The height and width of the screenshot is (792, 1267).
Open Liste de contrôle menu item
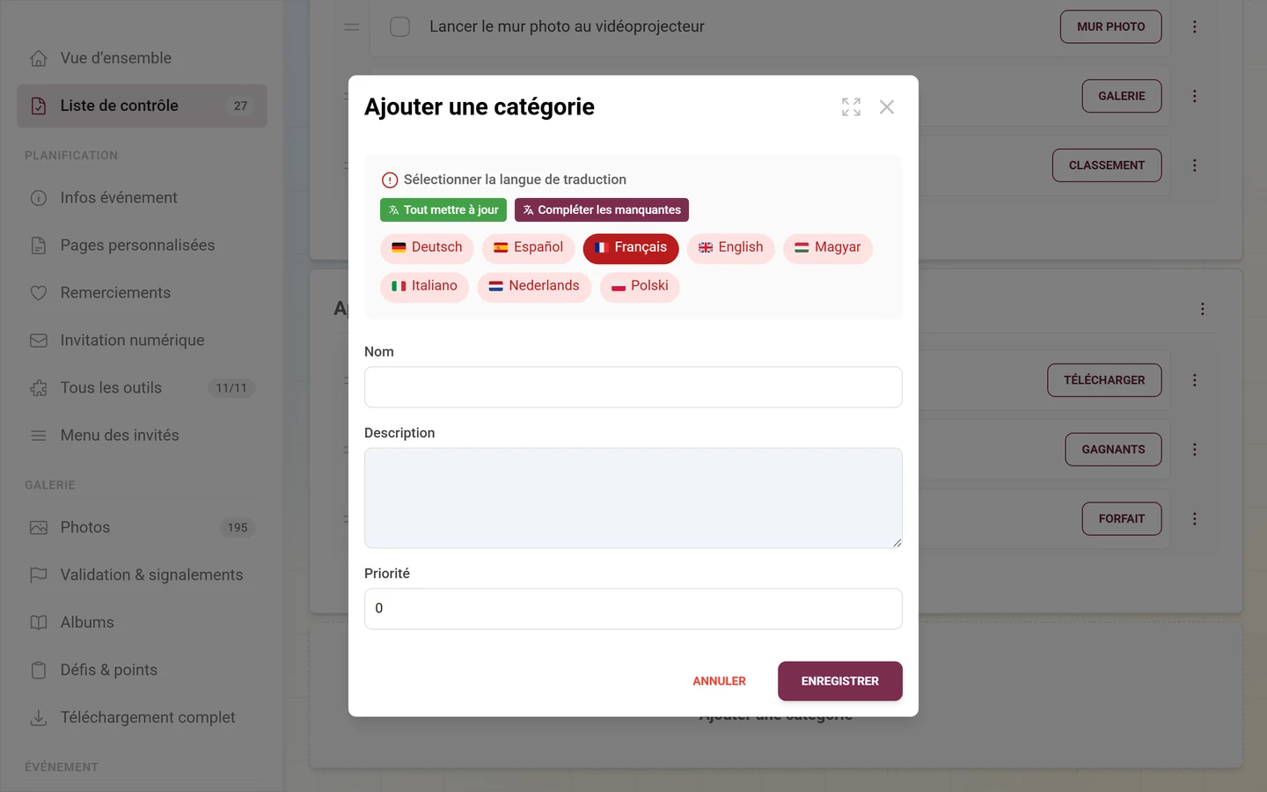pos(142,106)
